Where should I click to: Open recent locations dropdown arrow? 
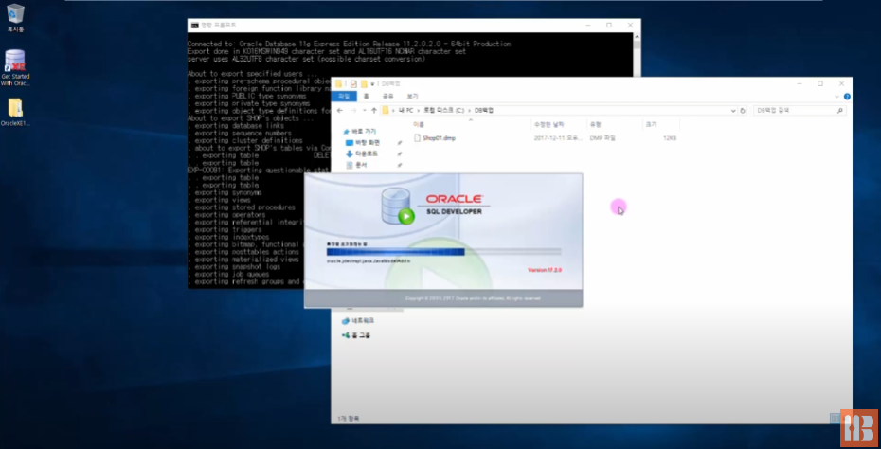click(x=365, y=111)
